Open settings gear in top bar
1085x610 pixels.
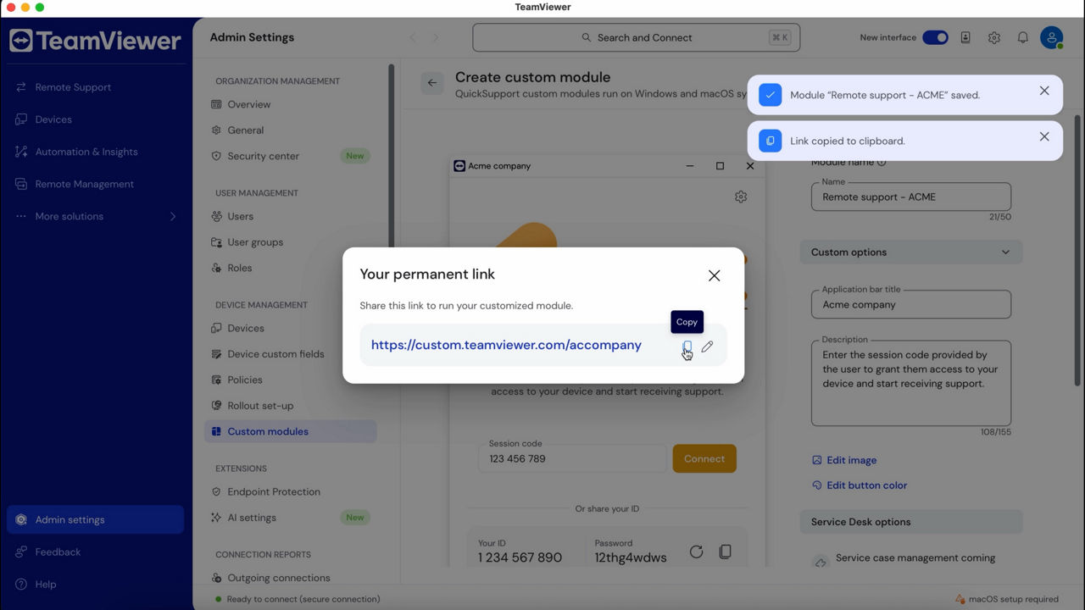coord(994,38)
